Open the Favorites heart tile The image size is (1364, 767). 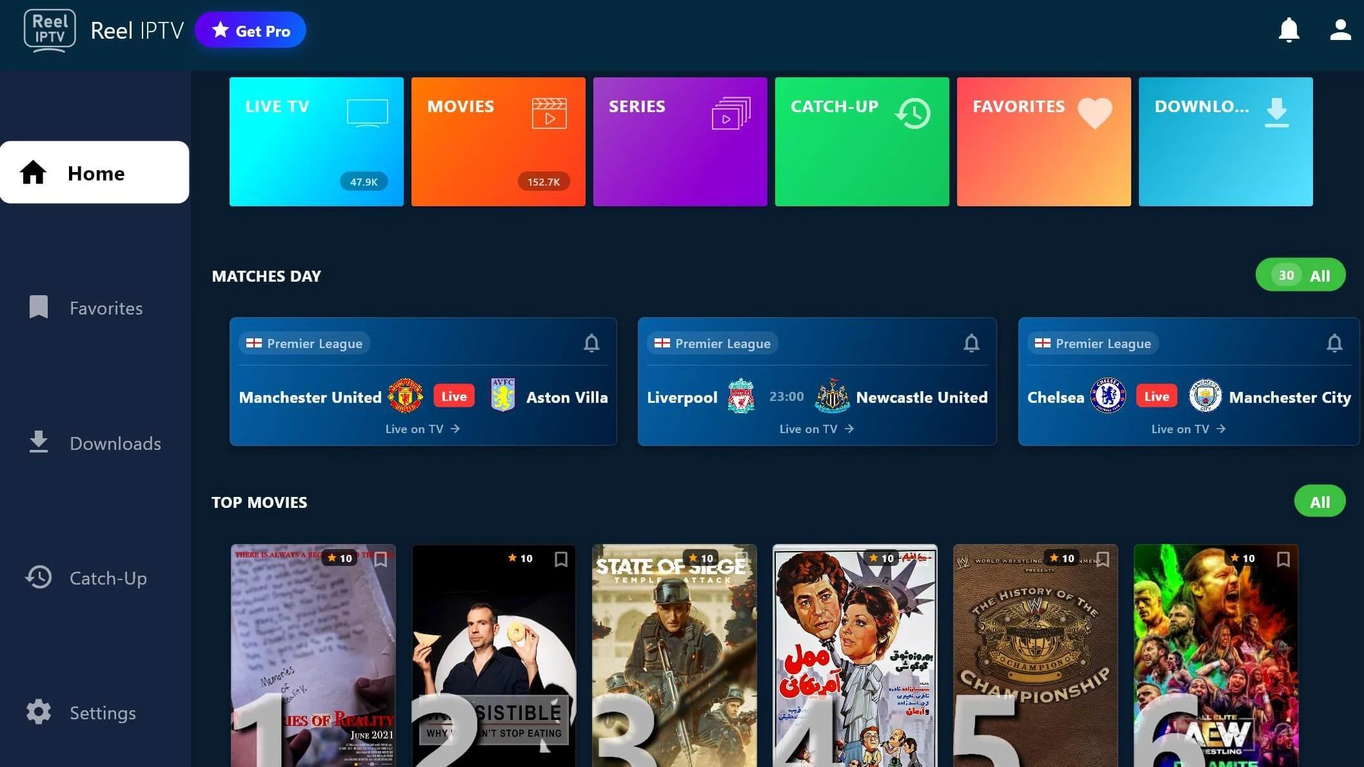coord(1043,142)
